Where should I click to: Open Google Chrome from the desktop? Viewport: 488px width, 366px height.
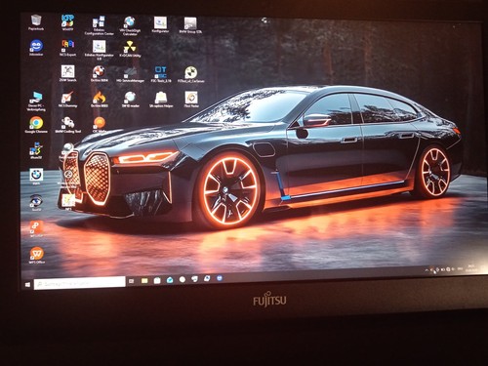(x=36, y=125)
